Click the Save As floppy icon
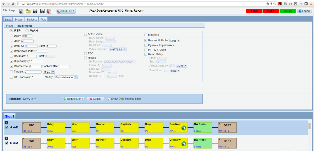 [x=42, y=11]
